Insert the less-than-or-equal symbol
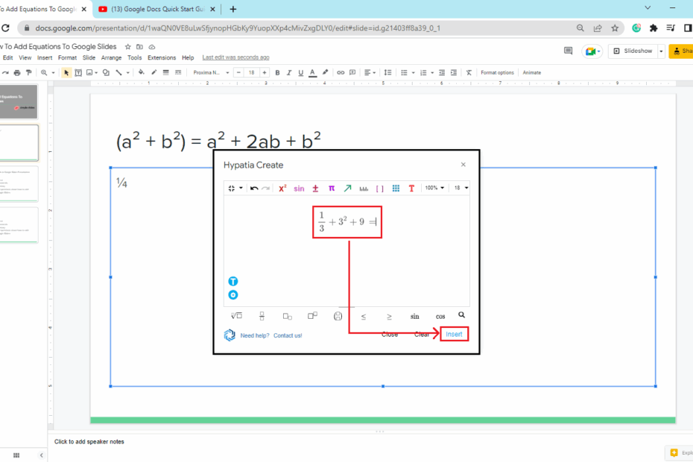The width and height of the screenshot is (693, 462). click(364, 317)
